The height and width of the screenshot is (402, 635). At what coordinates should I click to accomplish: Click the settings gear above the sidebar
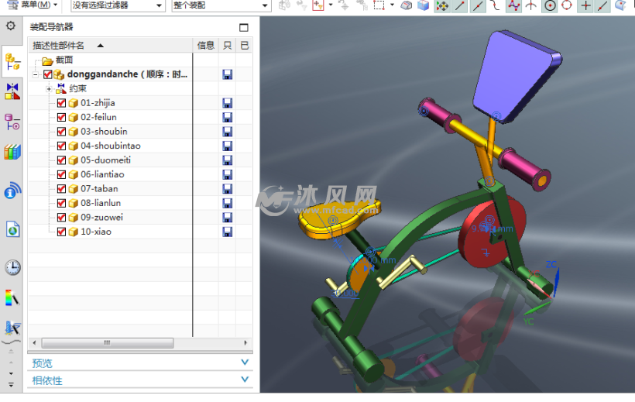click(x=11, y=26)
